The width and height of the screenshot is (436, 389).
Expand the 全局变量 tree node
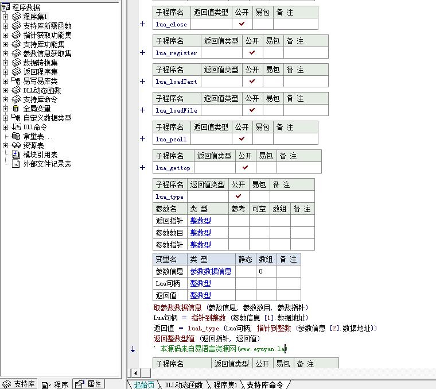pyautogui.click(x=5, y=109)
